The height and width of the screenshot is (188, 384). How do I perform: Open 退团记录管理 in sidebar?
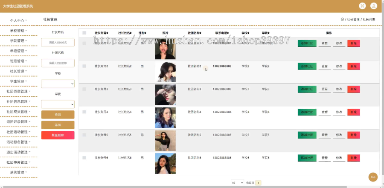pyautogui.click(x=19, y=121)
